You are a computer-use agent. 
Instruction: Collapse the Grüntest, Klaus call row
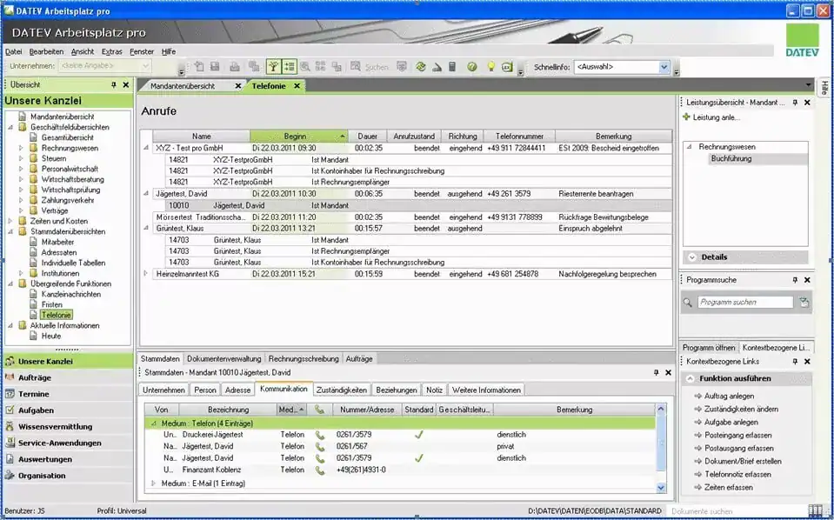tap(146, 228)
